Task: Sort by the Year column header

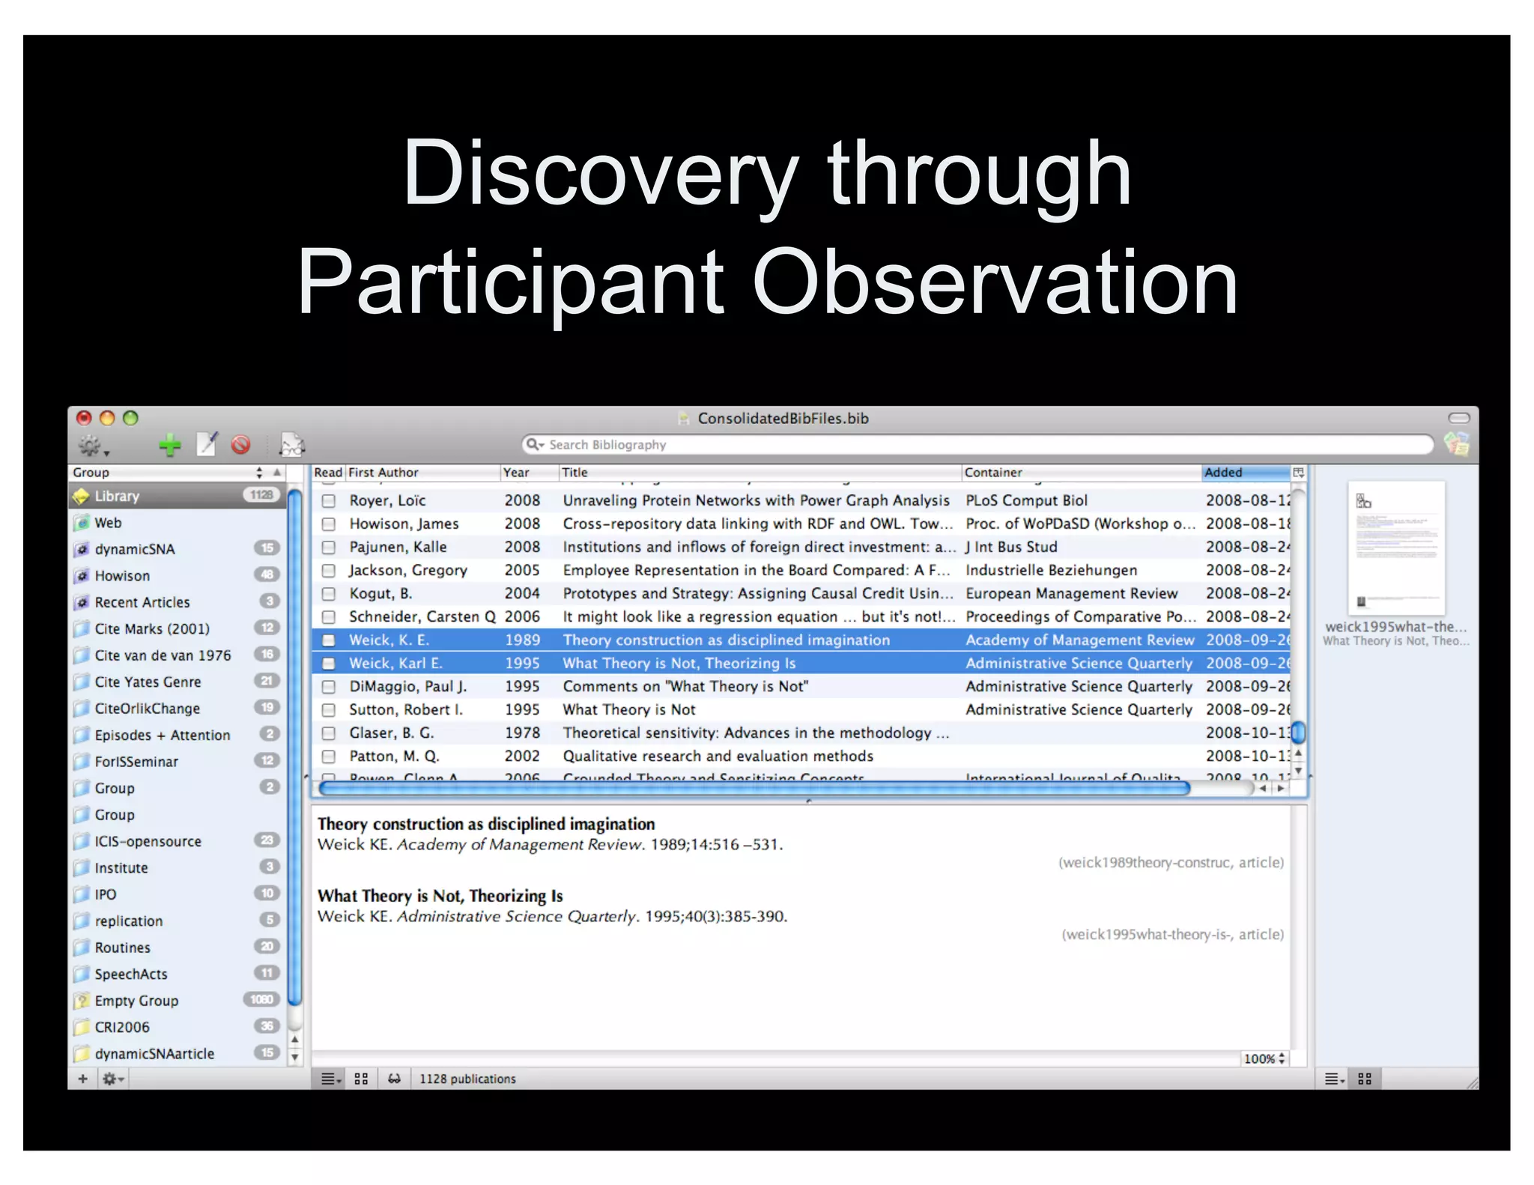Action: click(529, 473)
